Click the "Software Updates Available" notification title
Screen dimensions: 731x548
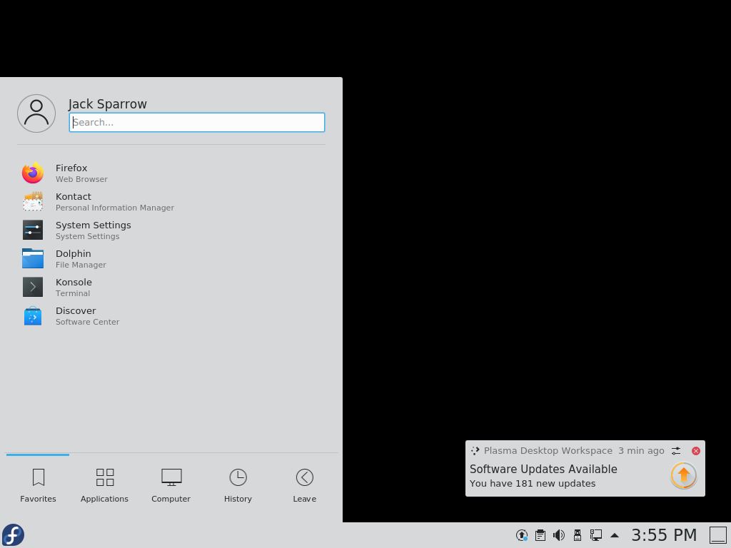[x=543, y=469]
